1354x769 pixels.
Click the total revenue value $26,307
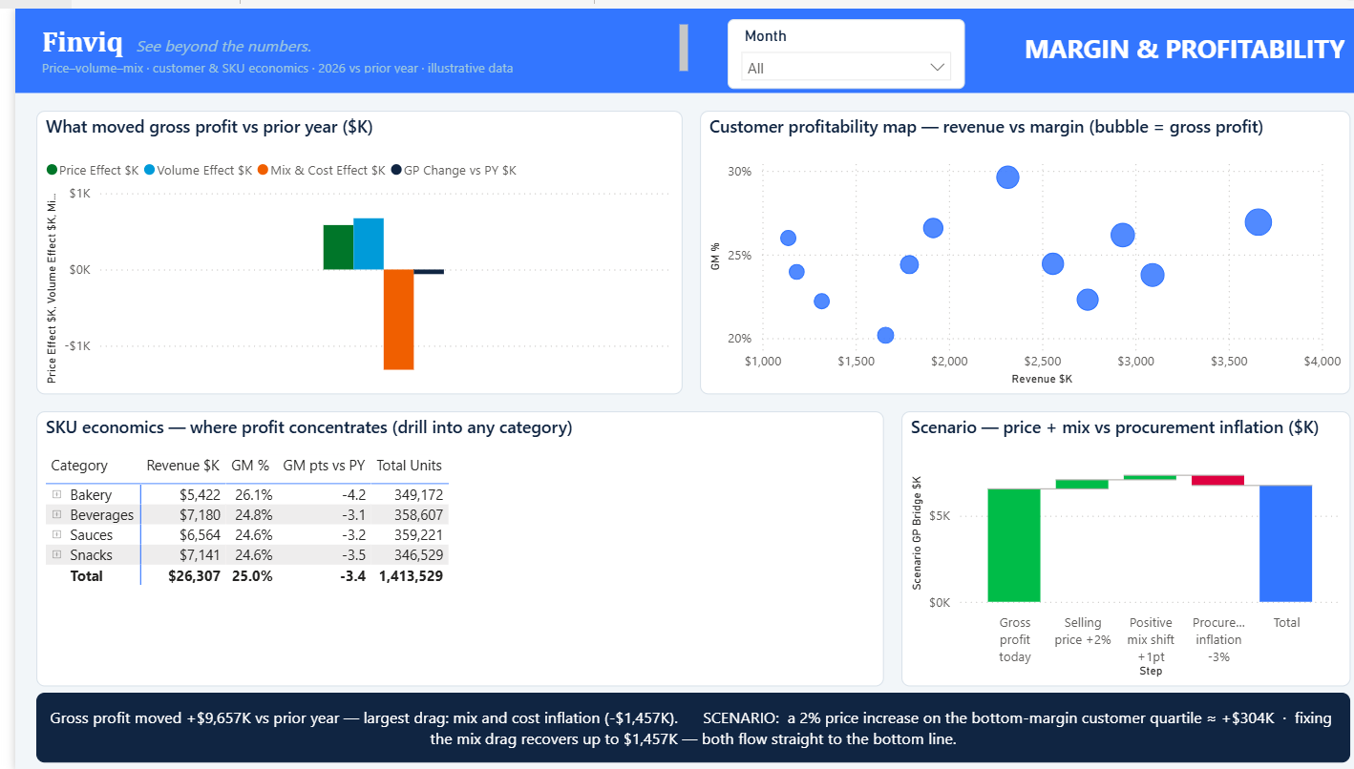pos(194,576)
